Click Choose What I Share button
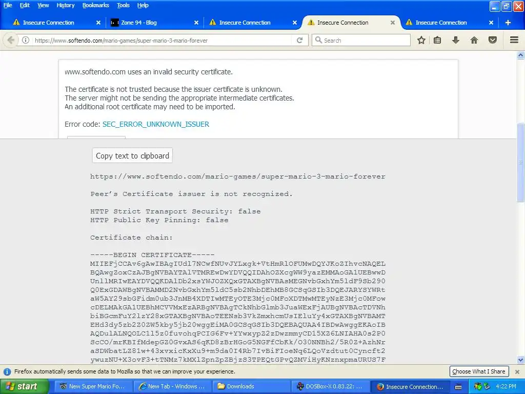This screenshot has width=525, height=394. tap(479, 371)
